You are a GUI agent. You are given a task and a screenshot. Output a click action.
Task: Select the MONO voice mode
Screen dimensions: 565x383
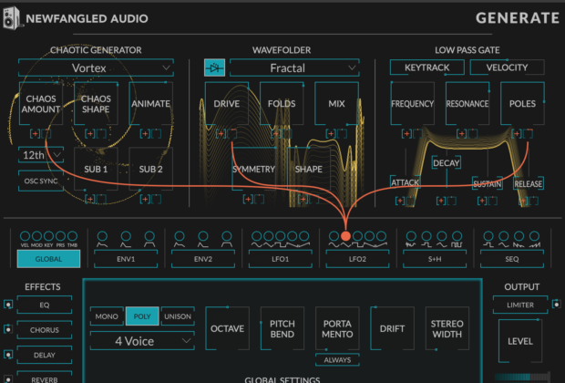coord(106,316)
